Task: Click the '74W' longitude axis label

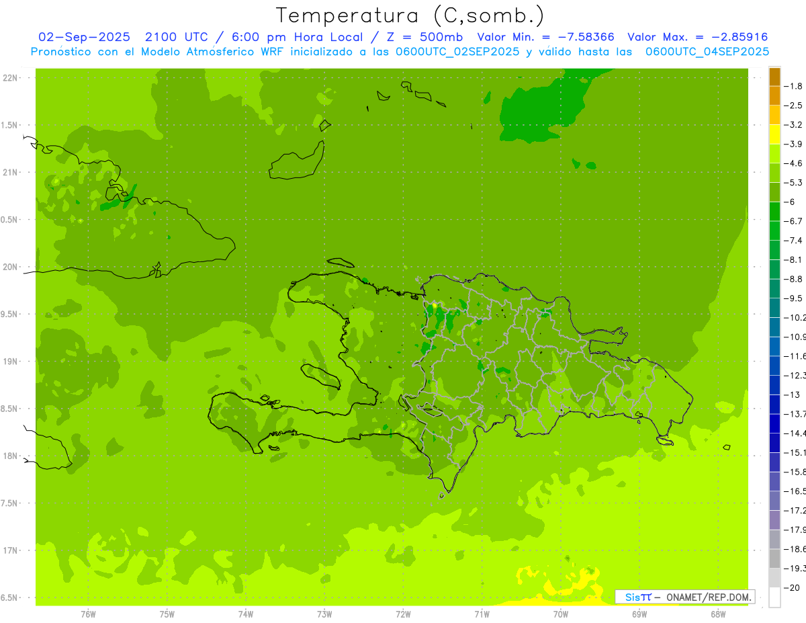Action: point(245,614)
